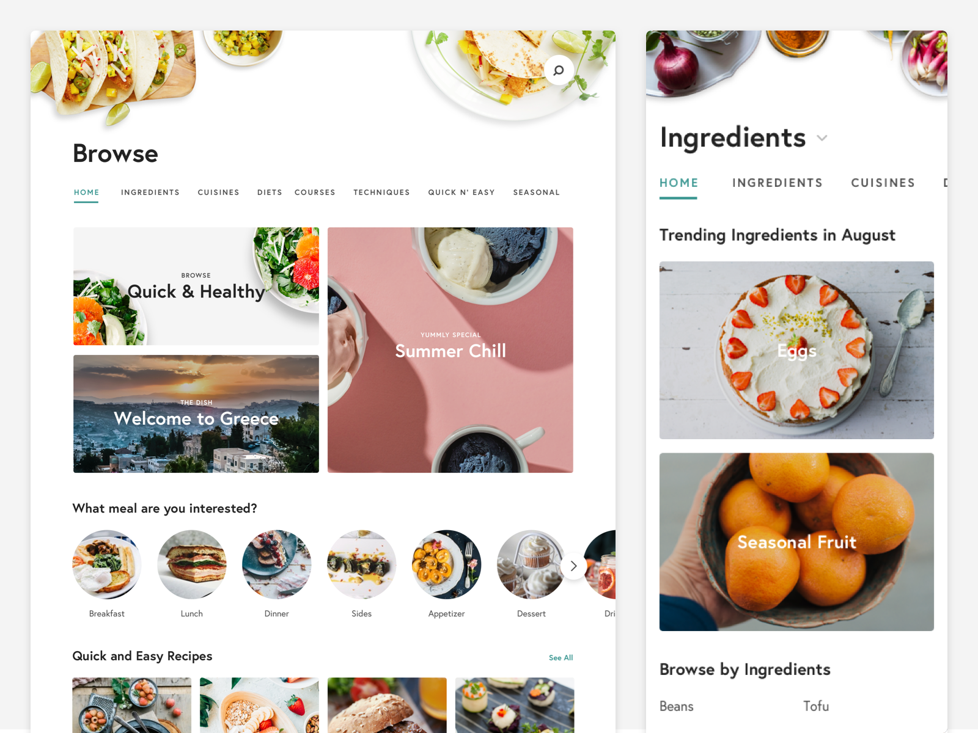Open the Seasonal Fruit trending card
Viewport: 978px width, 733px height.
click(x=796, y=542)
